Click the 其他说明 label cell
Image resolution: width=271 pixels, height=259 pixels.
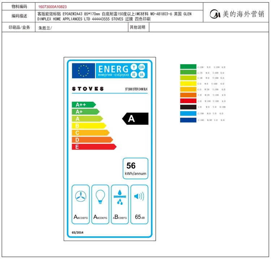tap(139, 27)
